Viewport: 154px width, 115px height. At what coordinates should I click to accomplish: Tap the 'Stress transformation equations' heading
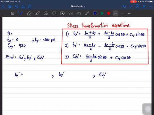(x=98, y=25)
